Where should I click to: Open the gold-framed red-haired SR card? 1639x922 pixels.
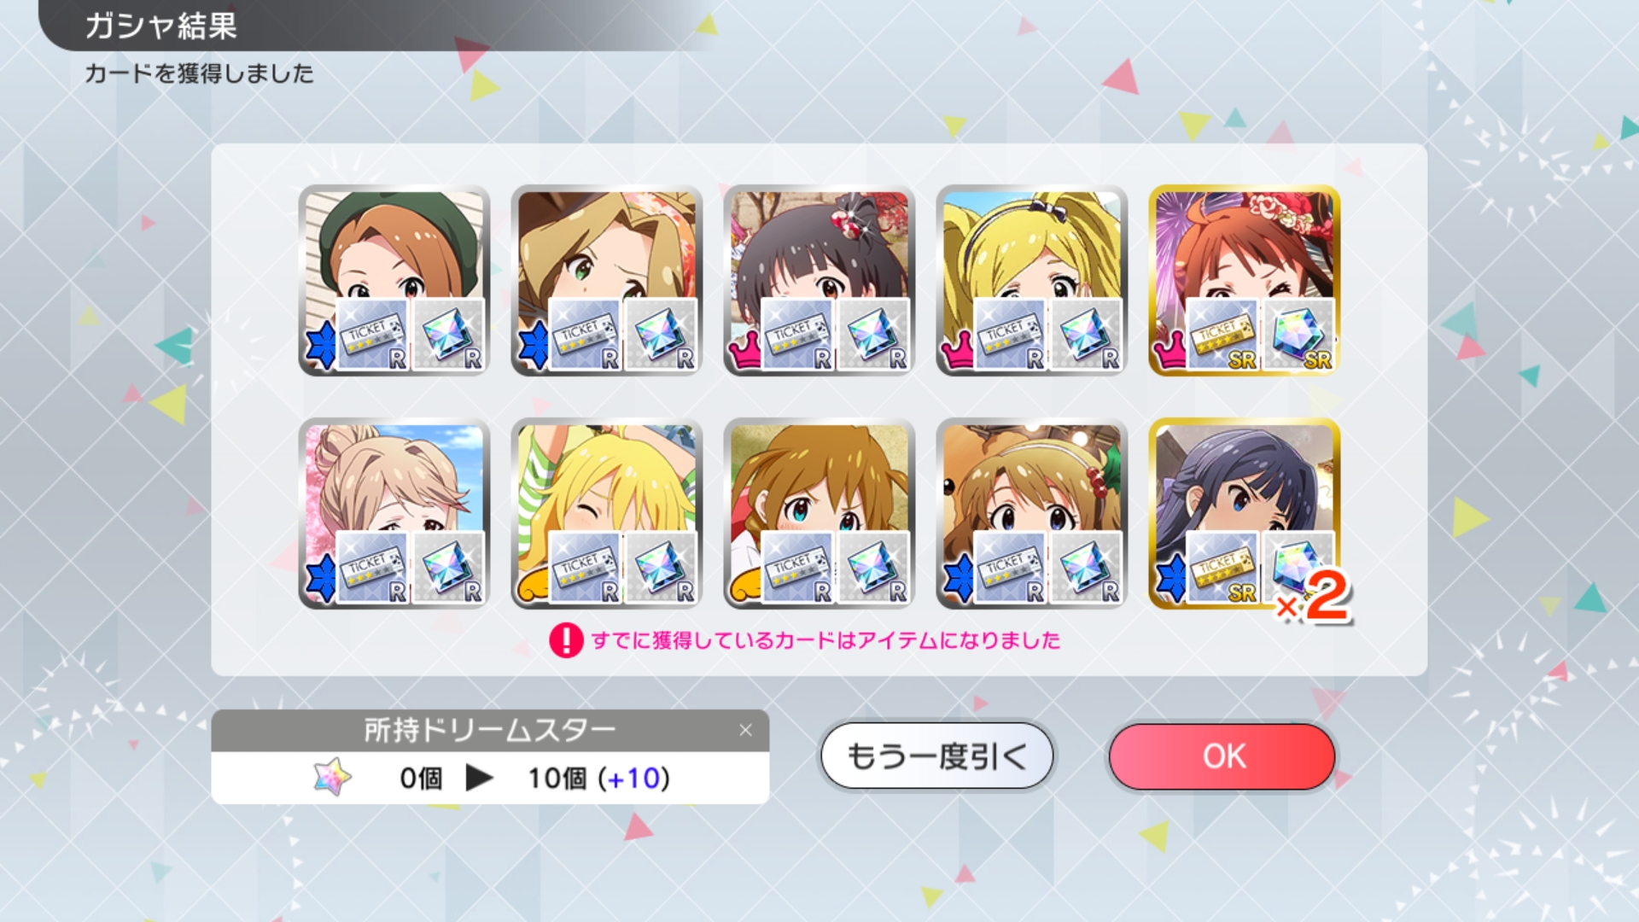pyautogui.click(x=1245, y=280)
